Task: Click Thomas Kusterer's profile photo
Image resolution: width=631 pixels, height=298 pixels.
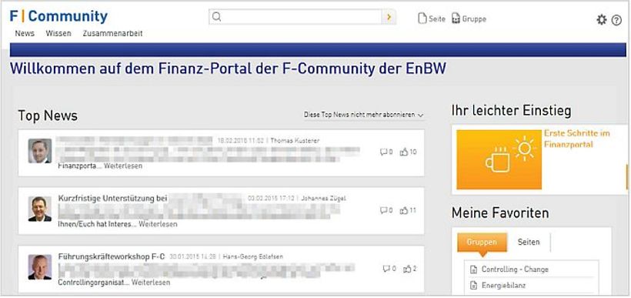Action: (40, 151)
